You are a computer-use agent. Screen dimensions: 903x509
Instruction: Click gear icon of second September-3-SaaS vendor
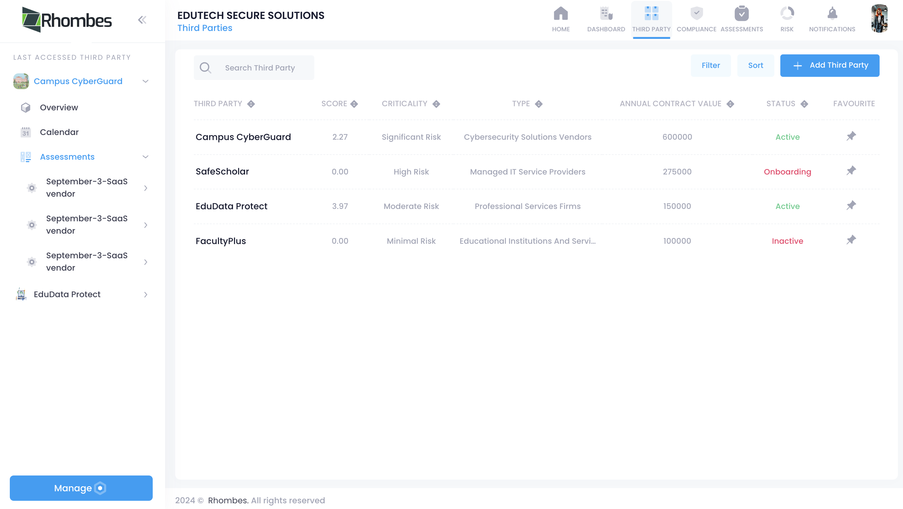(x=32, y=225)
